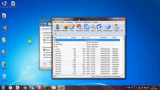Open the Просмотр (View) tool
This screenshot has height=90, width=160.
coord(79,28)
